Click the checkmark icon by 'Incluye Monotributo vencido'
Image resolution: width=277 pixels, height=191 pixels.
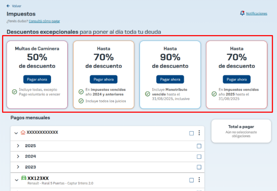(x=148, y=94)
